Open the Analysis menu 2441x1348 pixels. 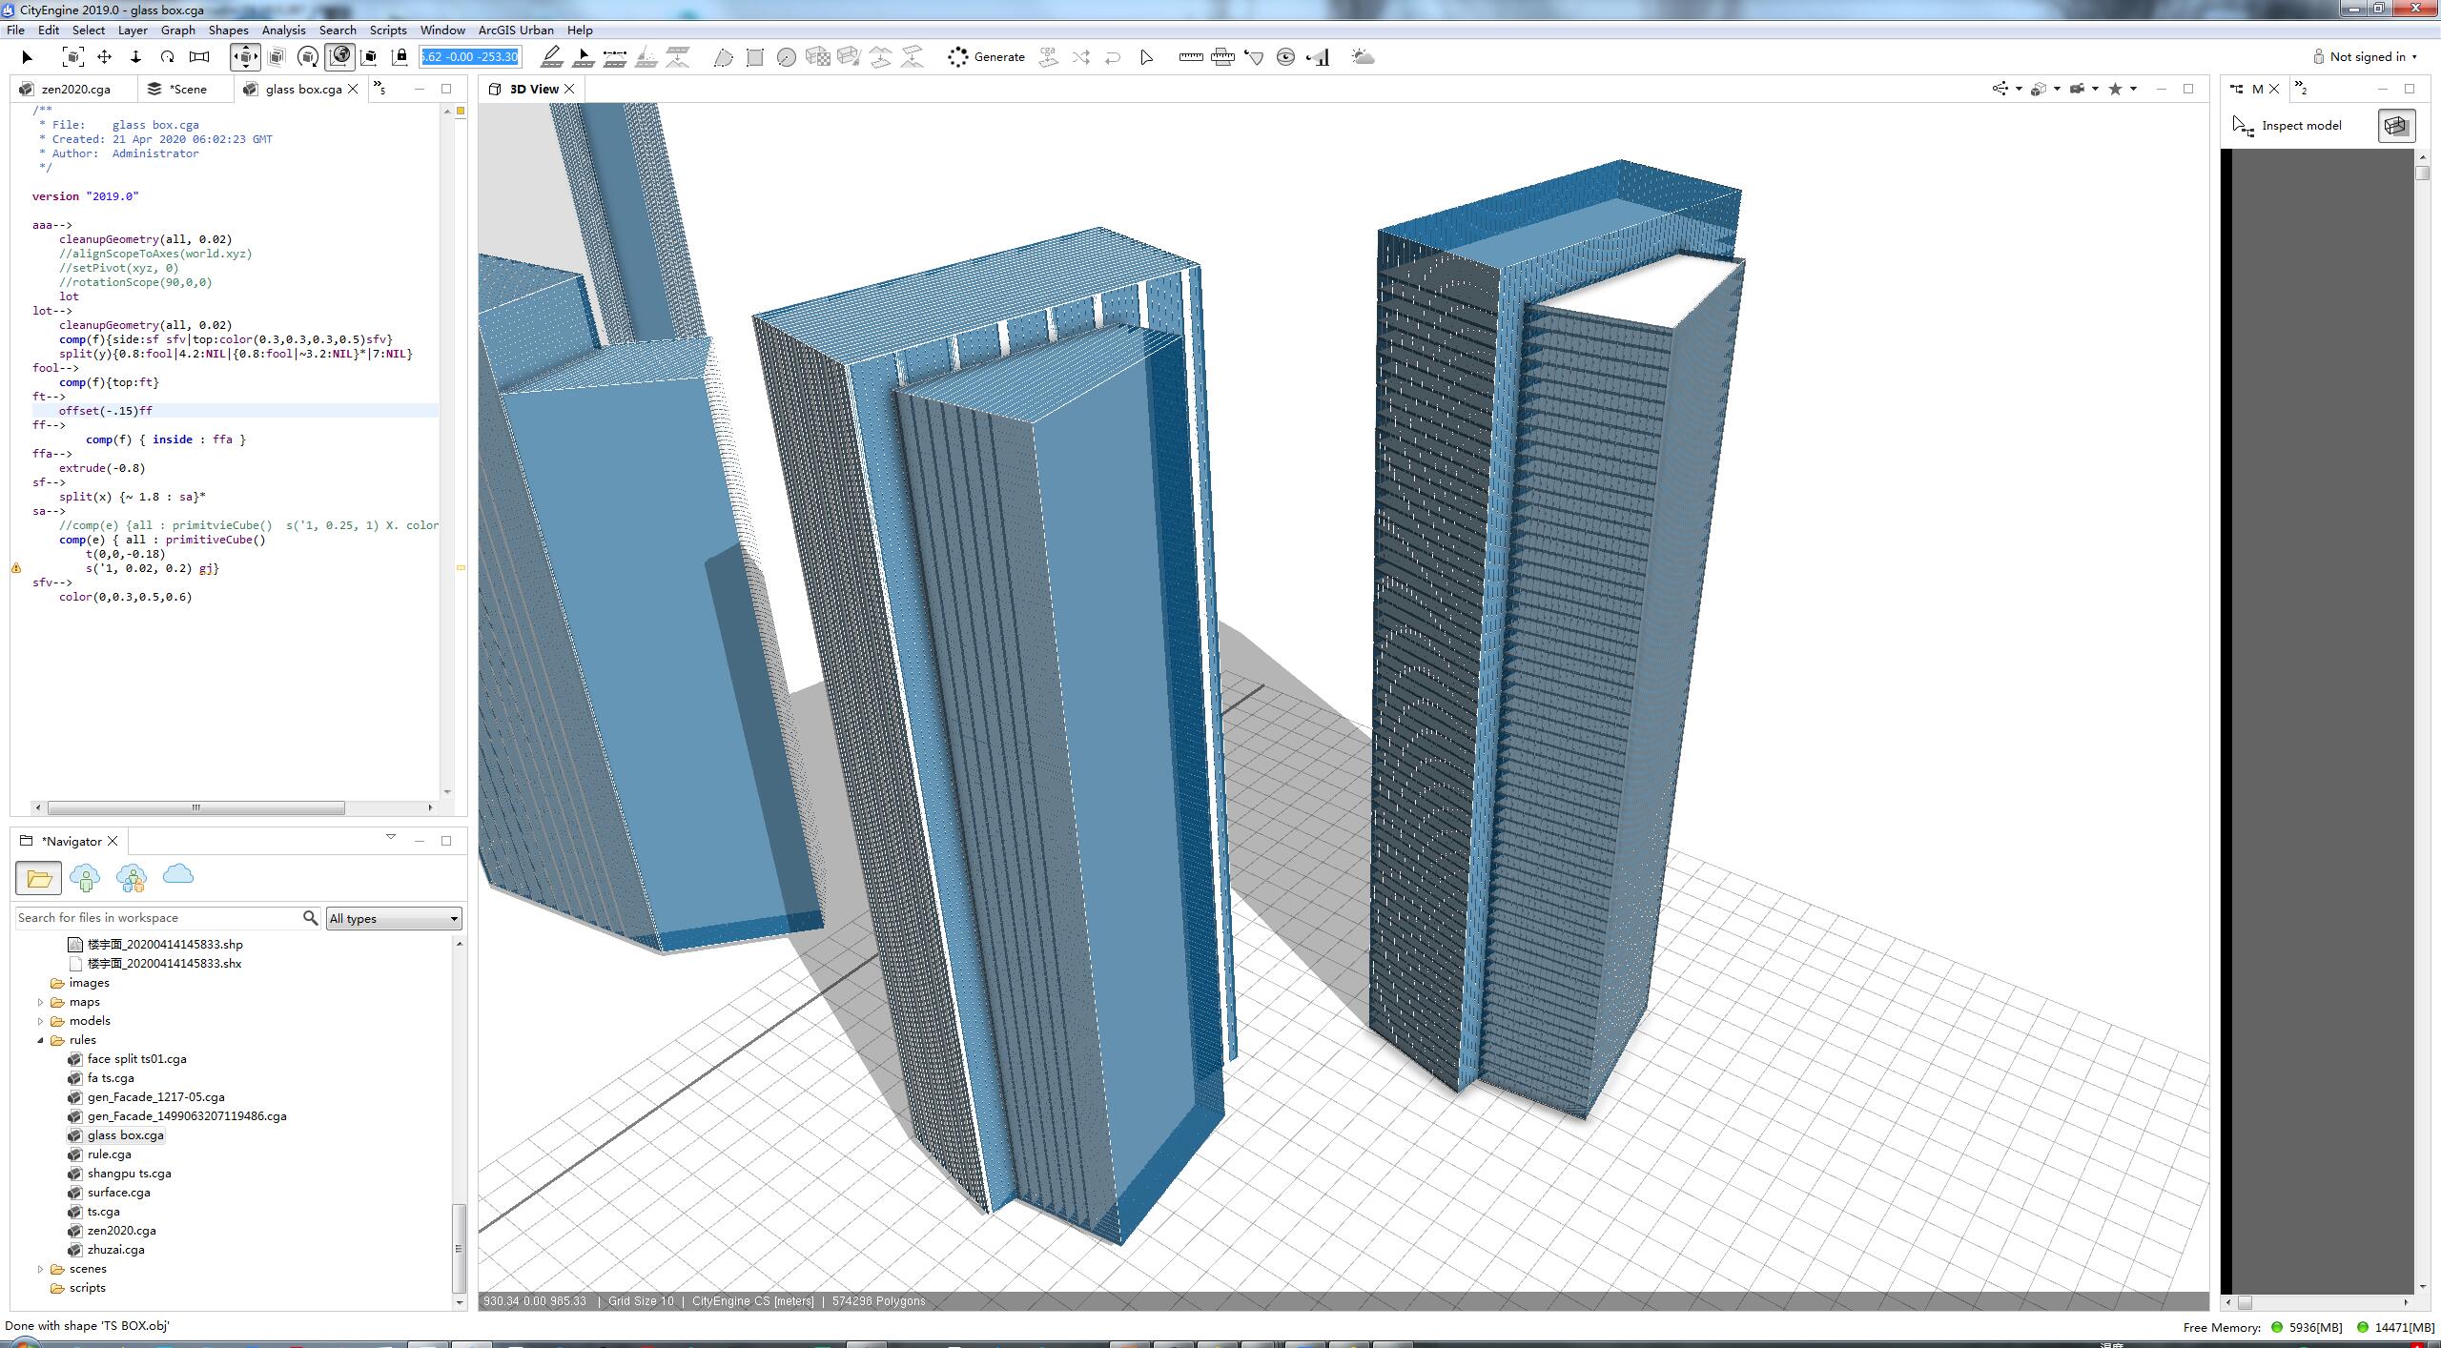tap(283, 30)
